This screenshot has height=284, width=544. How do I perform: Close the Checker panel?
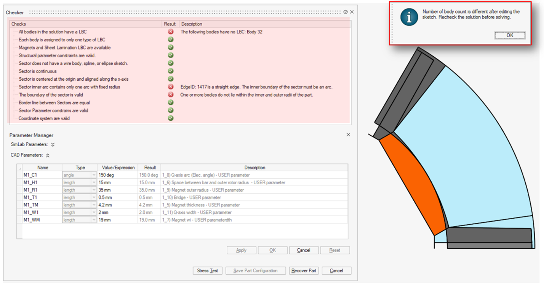[352, 12]
